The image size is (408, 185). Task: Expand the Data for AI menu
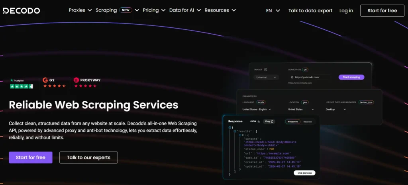pos(185,10)
